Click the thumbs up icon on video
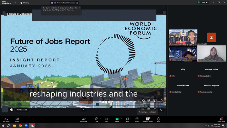Image resolution: width=227 pixels, height=128 pixels. tap(143, 100)
